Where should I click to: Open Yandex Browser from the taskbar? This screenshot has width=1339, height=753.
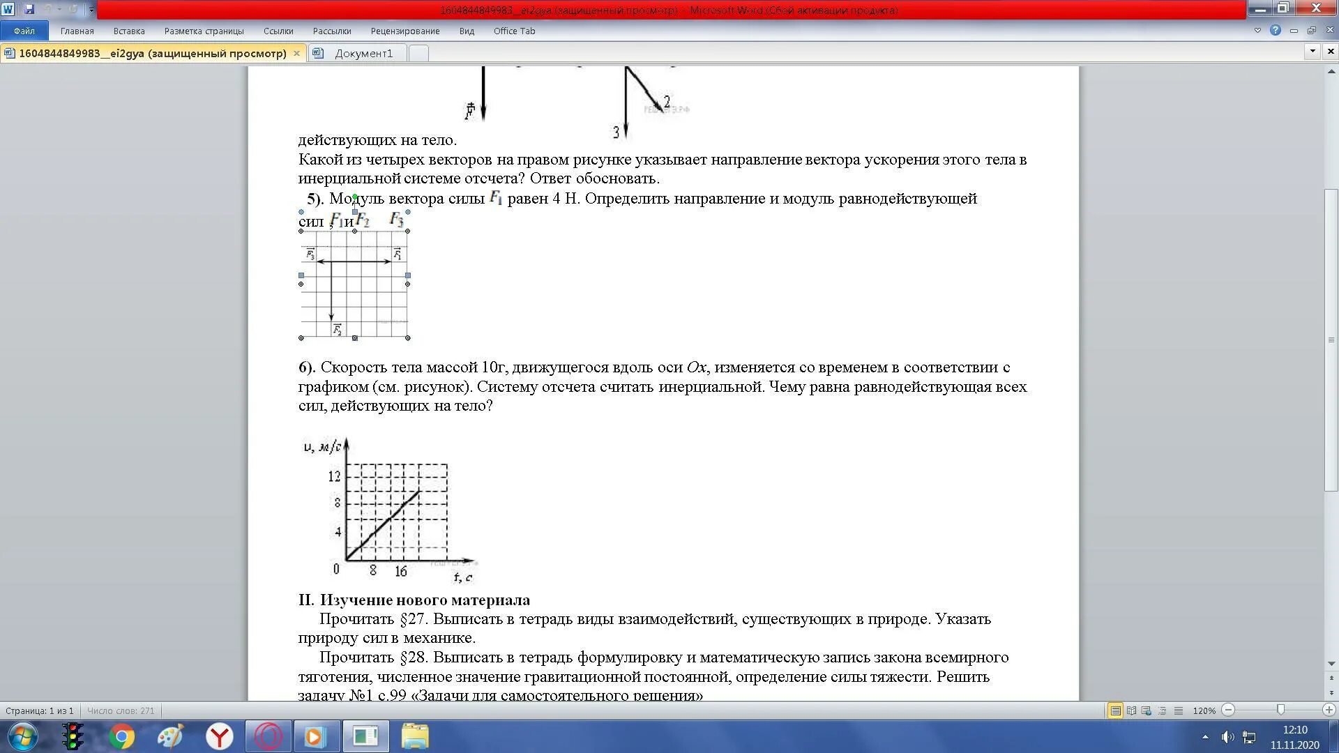tap(220, 736)
